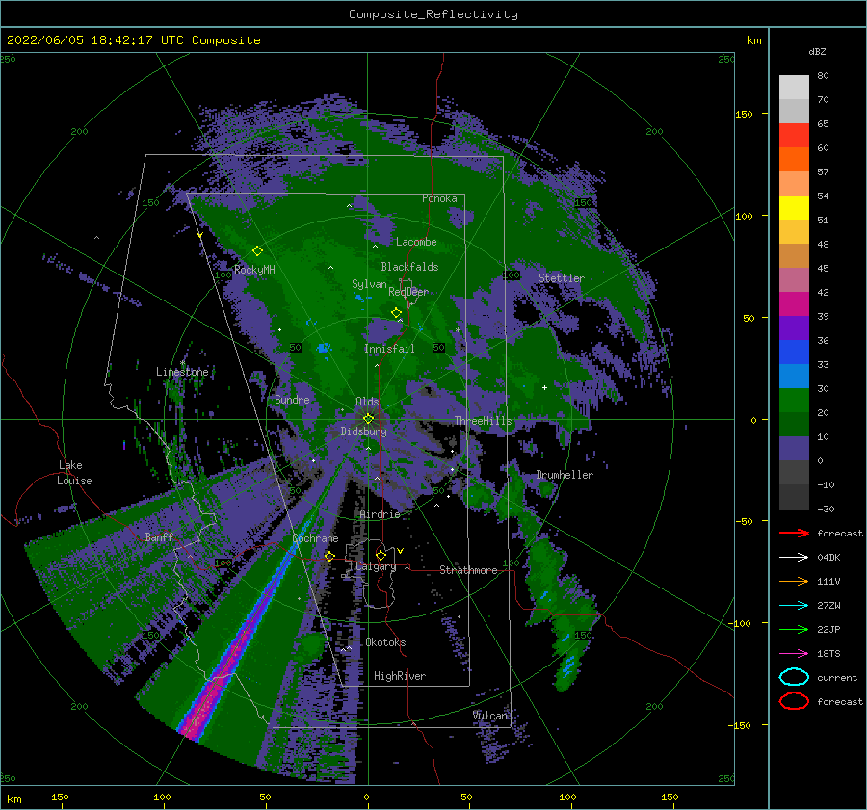This screenshot has height=810, width=867.
Task: Select the 54 dBZ yellow swatch
Action: tap(794, 207)
